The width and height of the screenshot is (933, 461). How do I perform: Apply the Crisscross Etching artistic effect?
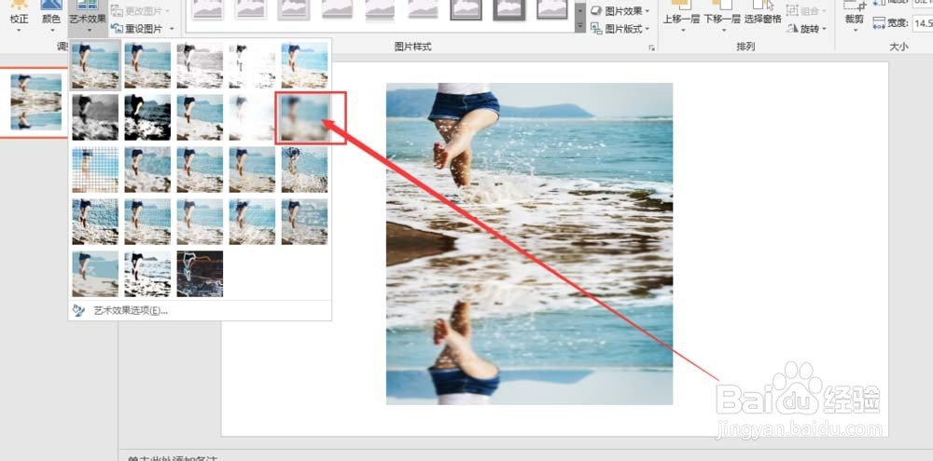200,223
